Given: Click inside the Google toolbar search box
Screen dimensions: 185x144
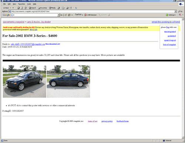Looking at the screenshot, I should click(x=36, y=15).
